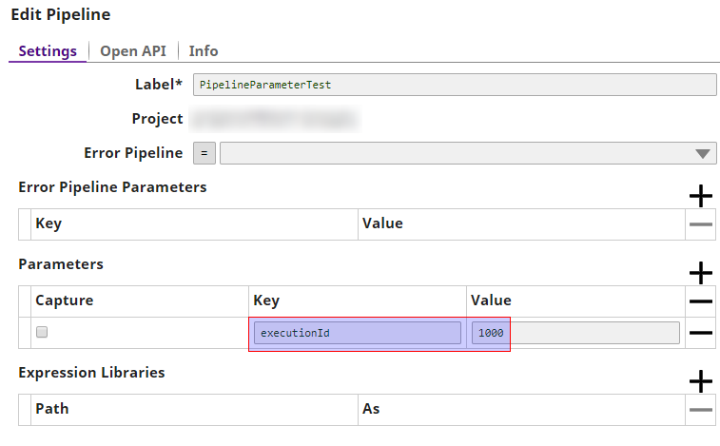Remove row from Error Pipeline Parameters table
720x446 pixels.
700,224
